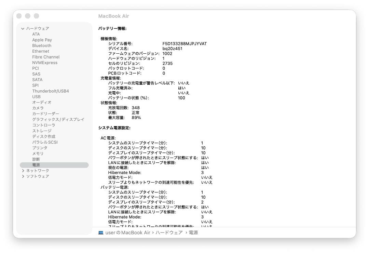Viewport: 369px width, 254px height.
Task: Click the serial number value F5D133288MJPJYVAT
Action: click(x=185, y=44)
